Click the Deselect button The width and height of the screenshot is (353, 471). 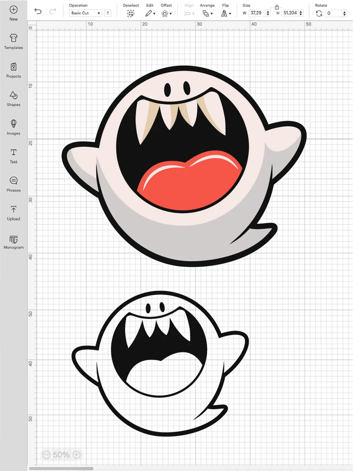[x=131, y=13]
